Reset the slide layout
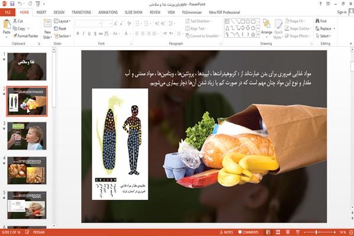Screen dimensions: 354x236 tap(60, 28)
